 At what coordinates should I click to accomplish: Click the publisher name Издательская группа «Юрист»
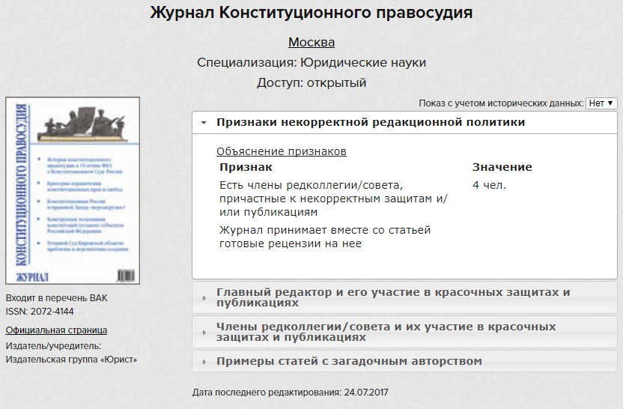(71, 360)
